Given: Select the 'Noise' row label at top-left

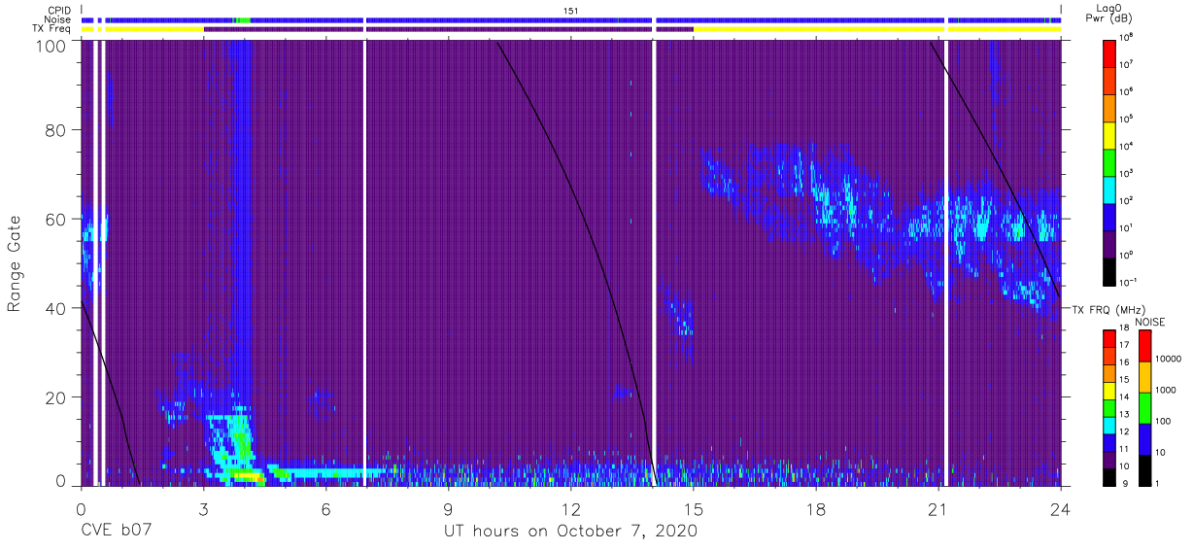Looking at the screenshot, I should click(57, 19).
